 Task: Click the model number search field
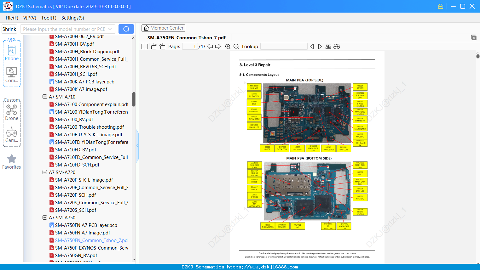click(64, 29)
